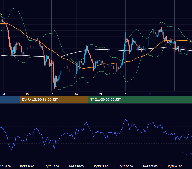The width and height of the screenshot is (192, 169).
Task: Click the upper time axis label 4
Action: [x=174, y=94]
